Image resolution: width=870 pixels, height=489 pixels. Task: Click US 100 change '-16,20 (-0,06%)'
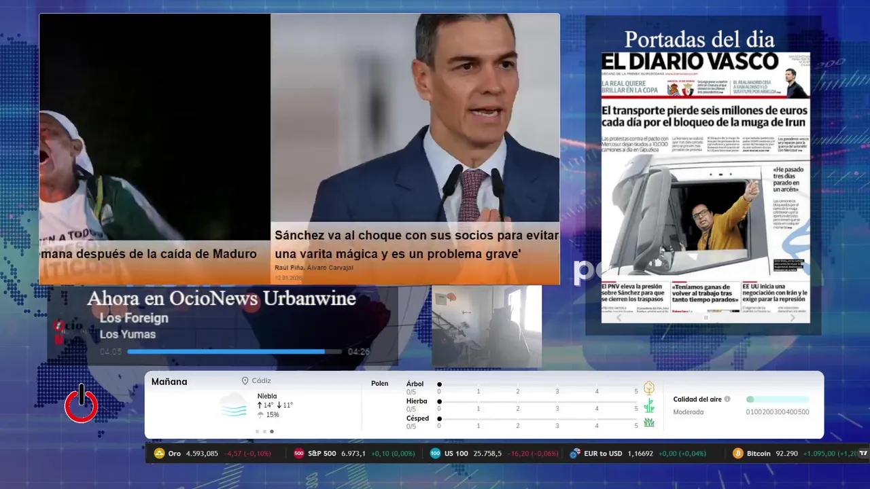pos(532,453)
